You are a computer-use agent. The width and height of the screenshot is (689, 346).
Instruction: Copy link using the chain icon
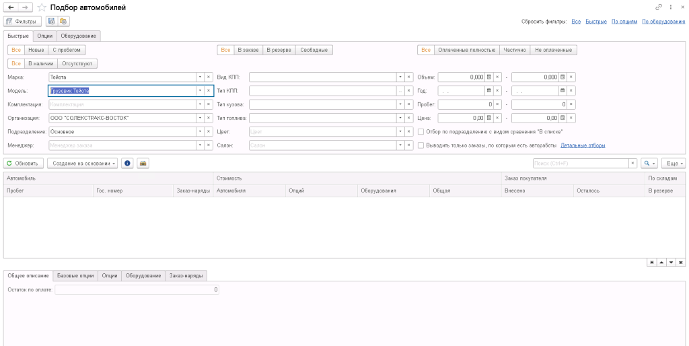[658, 7]
